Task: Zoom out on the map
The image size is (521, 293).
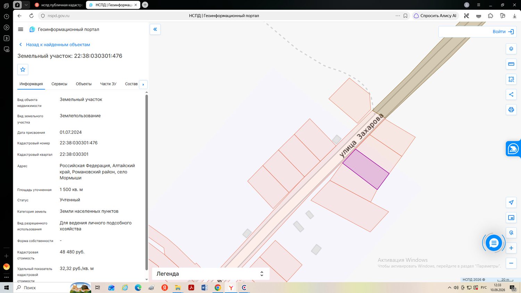Action: tap(511, 263)
